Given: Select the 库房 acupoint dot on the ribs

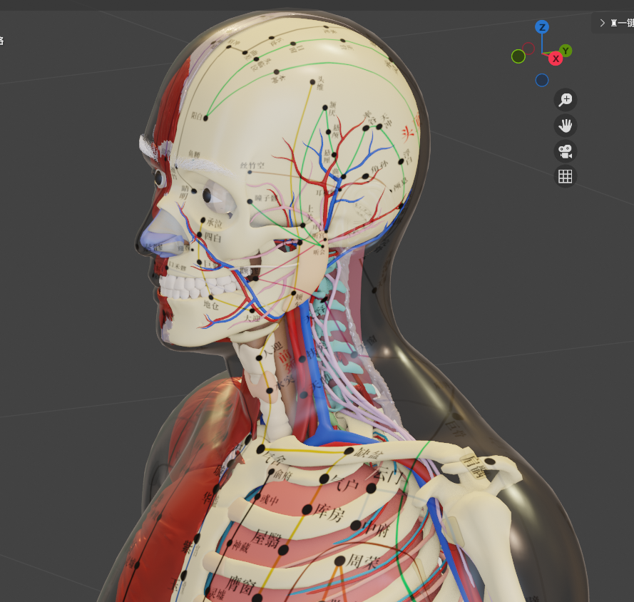Looking at the screenshot, I should point(307,509).
